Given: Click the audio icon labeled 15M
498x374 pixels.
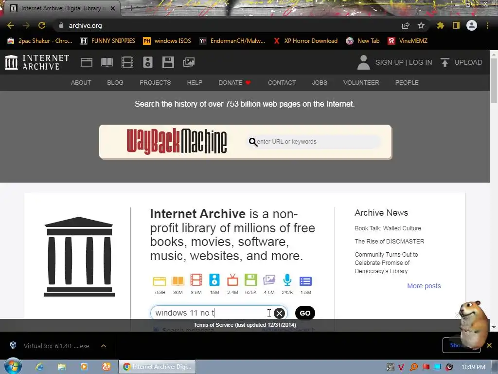Looking at the screenshot, I should click(x=214, y=280).
